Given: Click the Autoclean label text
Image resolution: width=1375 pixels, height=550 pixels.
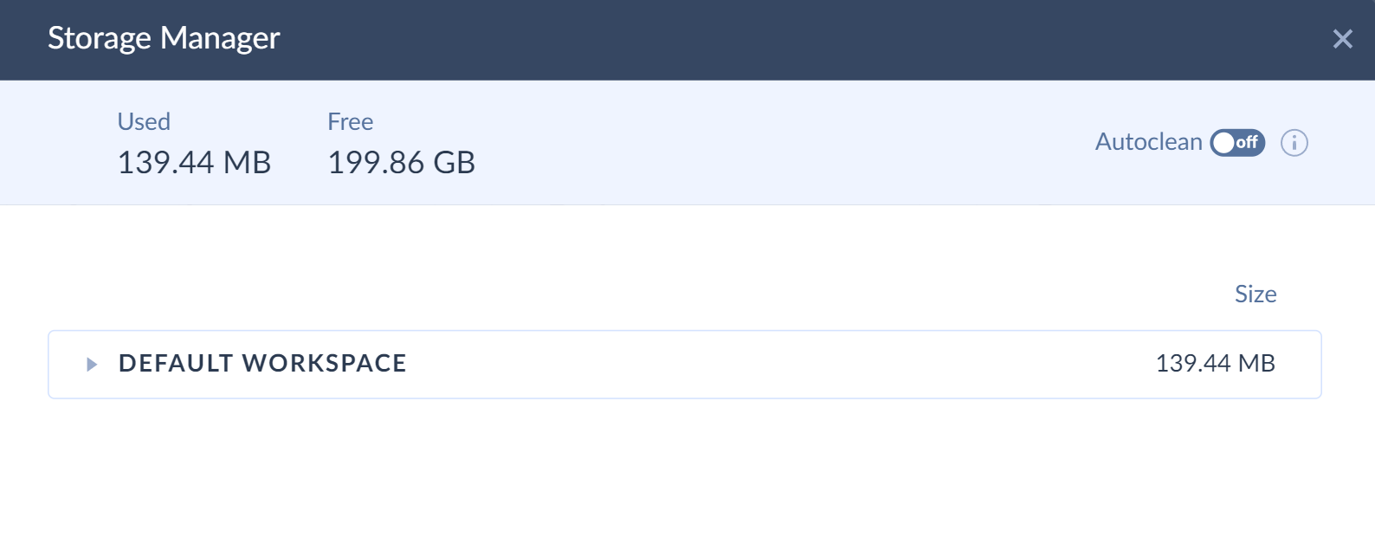Looking at the screenshot, I should point(1148,142).
